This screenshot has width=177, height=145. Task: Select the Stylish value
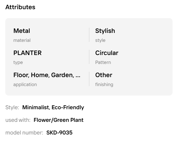pos(105,31)
